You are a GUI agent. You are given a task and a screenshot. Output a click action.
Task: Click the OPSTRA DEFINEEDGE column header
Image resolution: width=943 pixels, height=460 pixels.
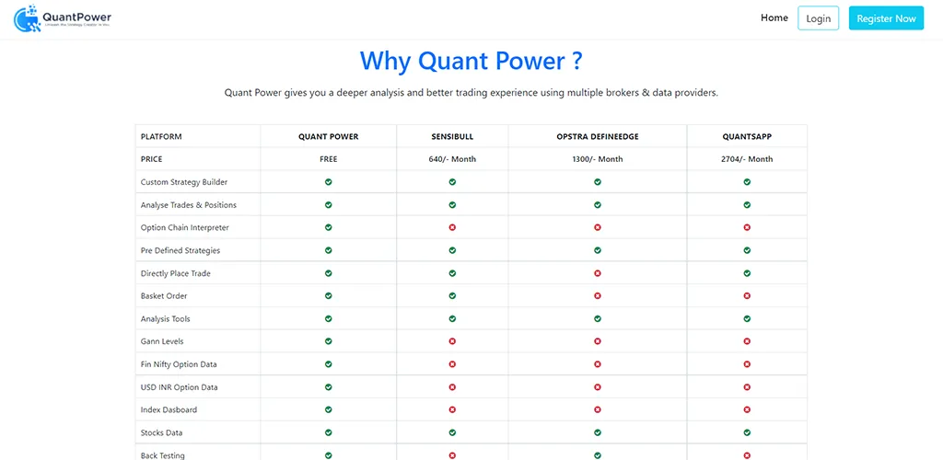[597, 136]
